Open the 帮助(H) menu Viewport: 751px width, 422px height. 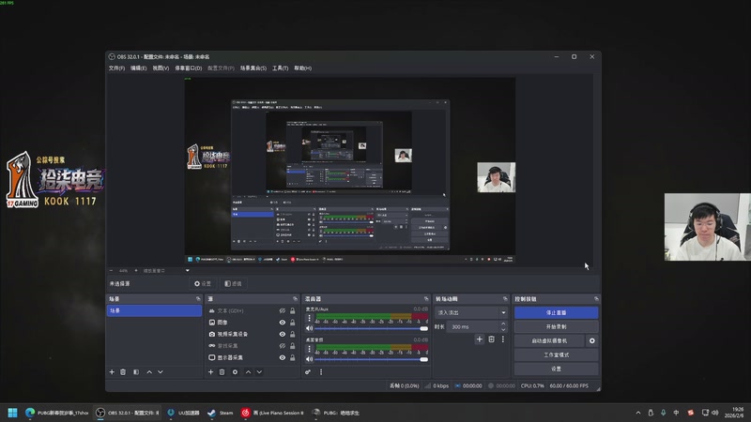click(302, 68)
